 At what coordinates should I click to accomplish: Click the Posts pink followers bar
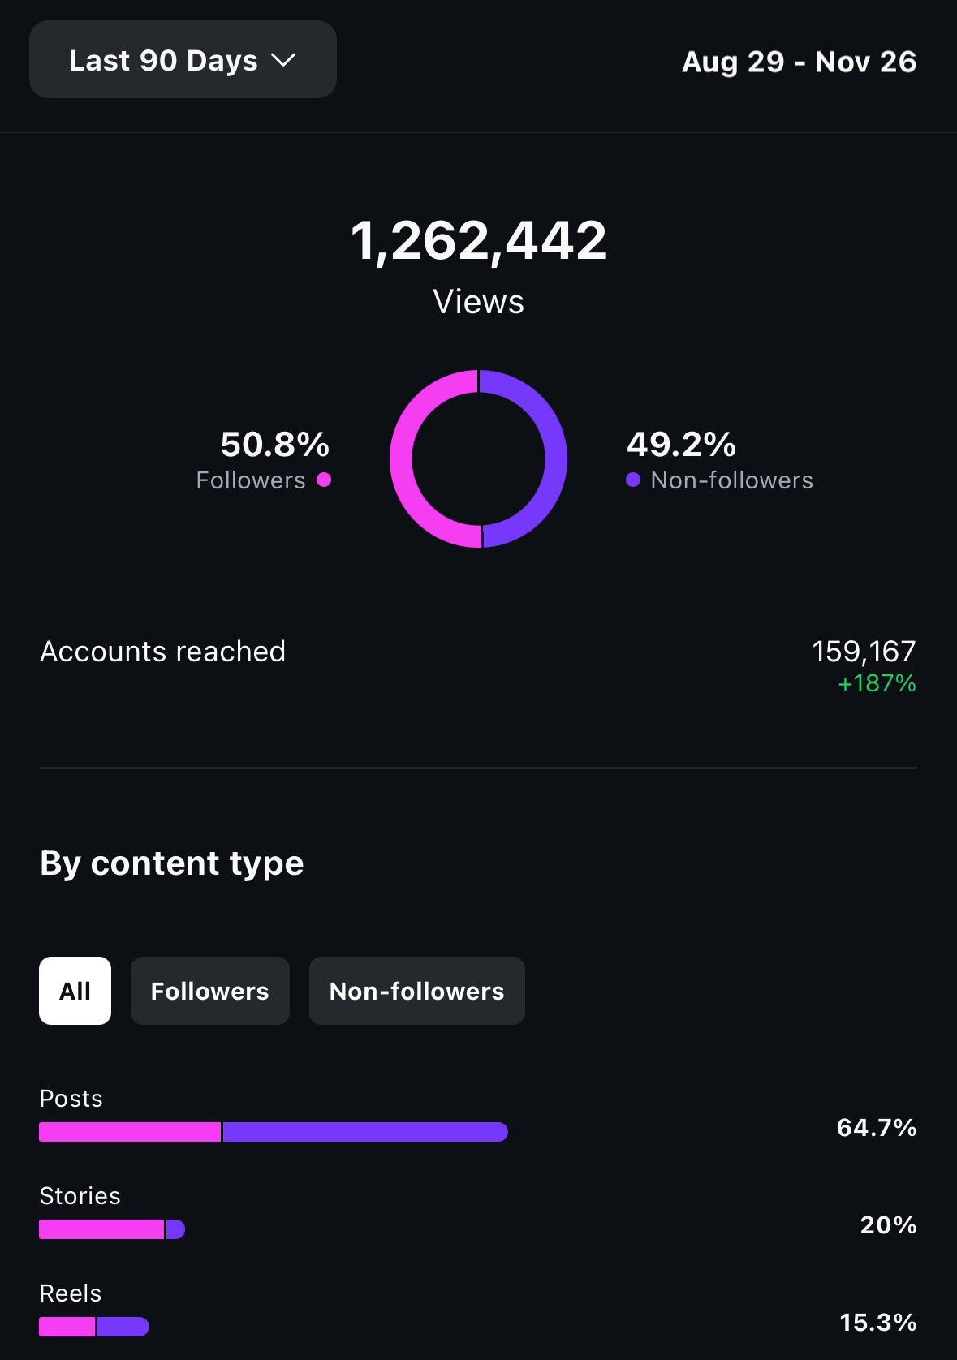coord(130,1132)
